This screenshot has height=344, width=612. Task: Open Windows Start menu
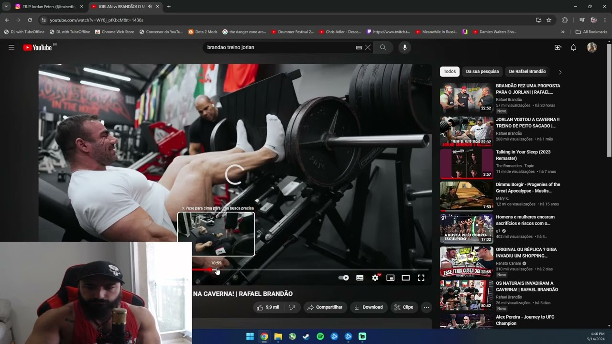click(250, 336)
